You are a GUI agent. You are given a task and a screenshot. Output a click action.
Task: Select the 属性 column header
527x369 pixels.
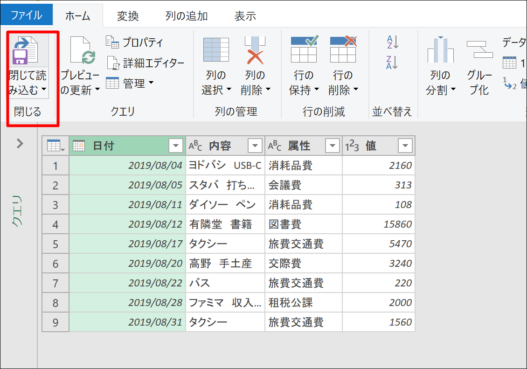(x=304, y=146)
